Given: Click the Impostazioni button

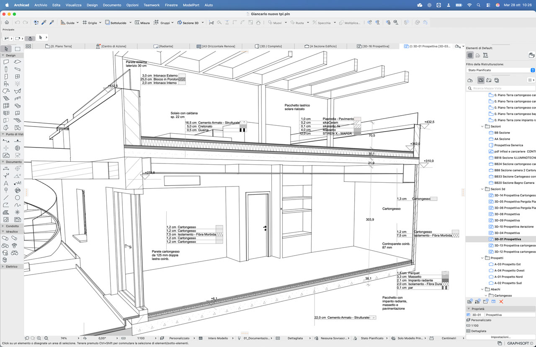Looking at the screenshot, I should click(500, 337).
